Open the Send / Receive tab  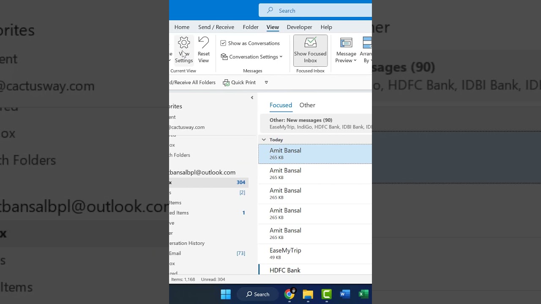(216, 27)
